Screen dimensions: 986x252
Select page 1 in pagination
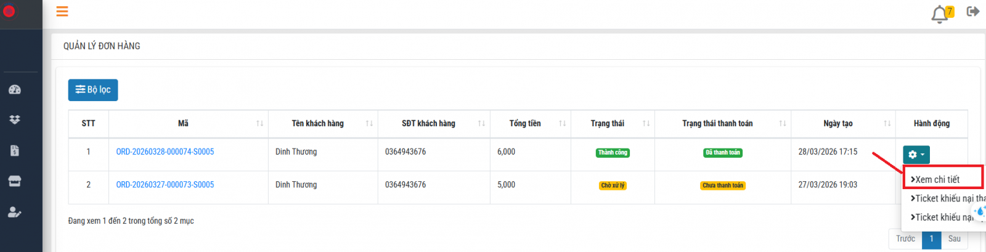point(931,239)
